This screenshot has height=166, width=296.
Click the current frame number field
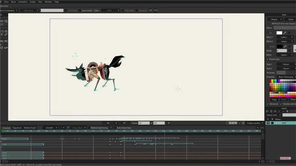[144, 123]
